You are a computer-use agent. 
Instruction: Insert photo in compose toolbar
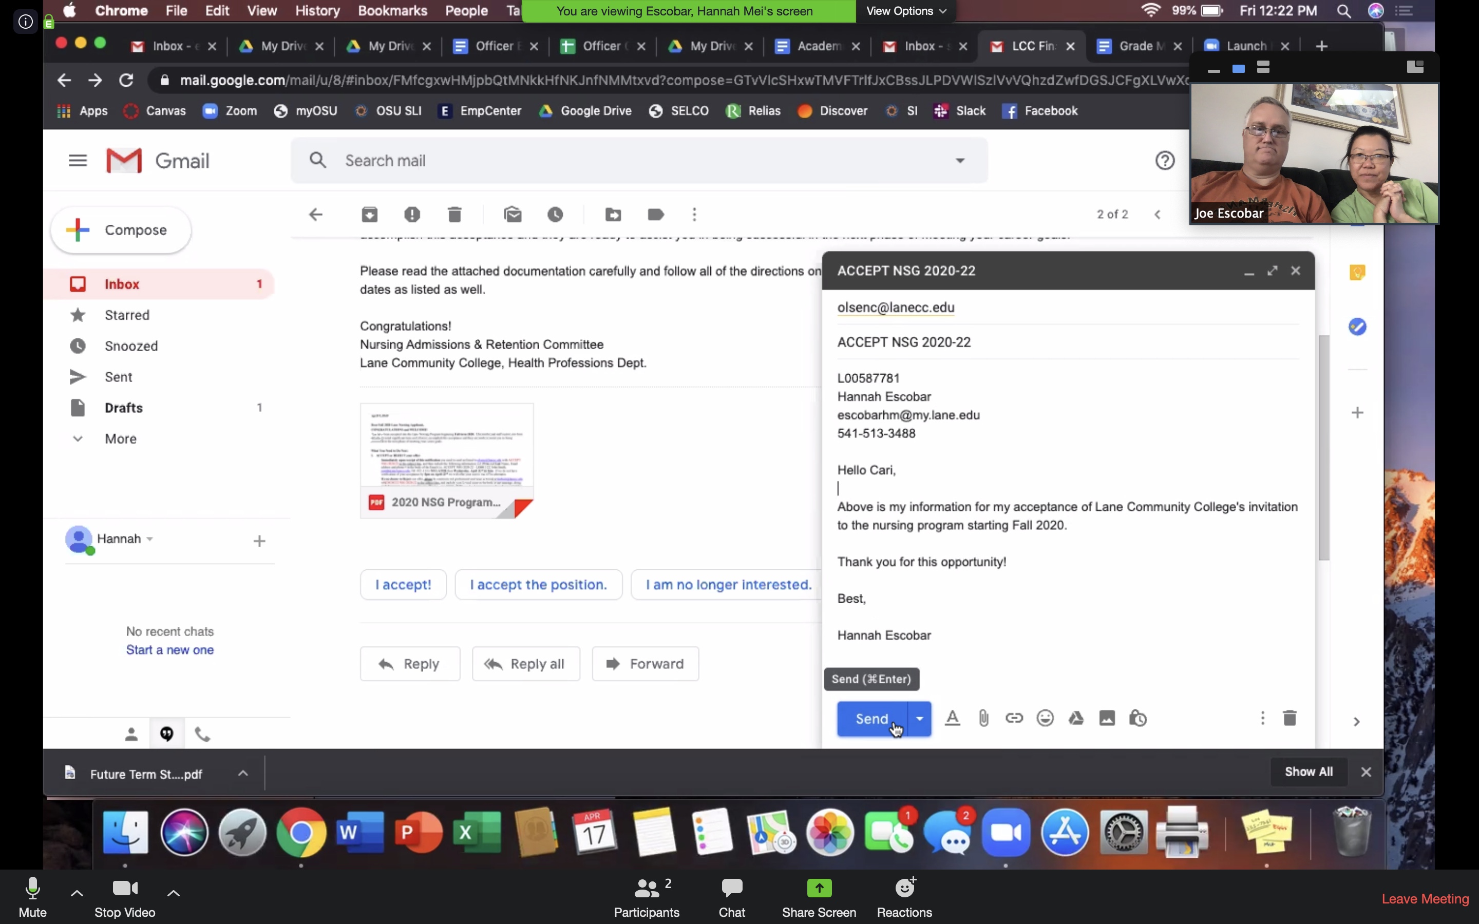click(x=1107, y=718)
